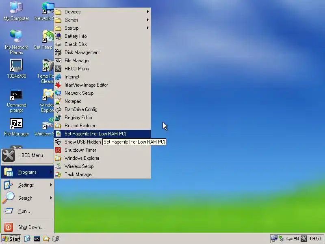Screen dimensions: 325x244
Task: Expand the Startup submenu
Action: 102,28
